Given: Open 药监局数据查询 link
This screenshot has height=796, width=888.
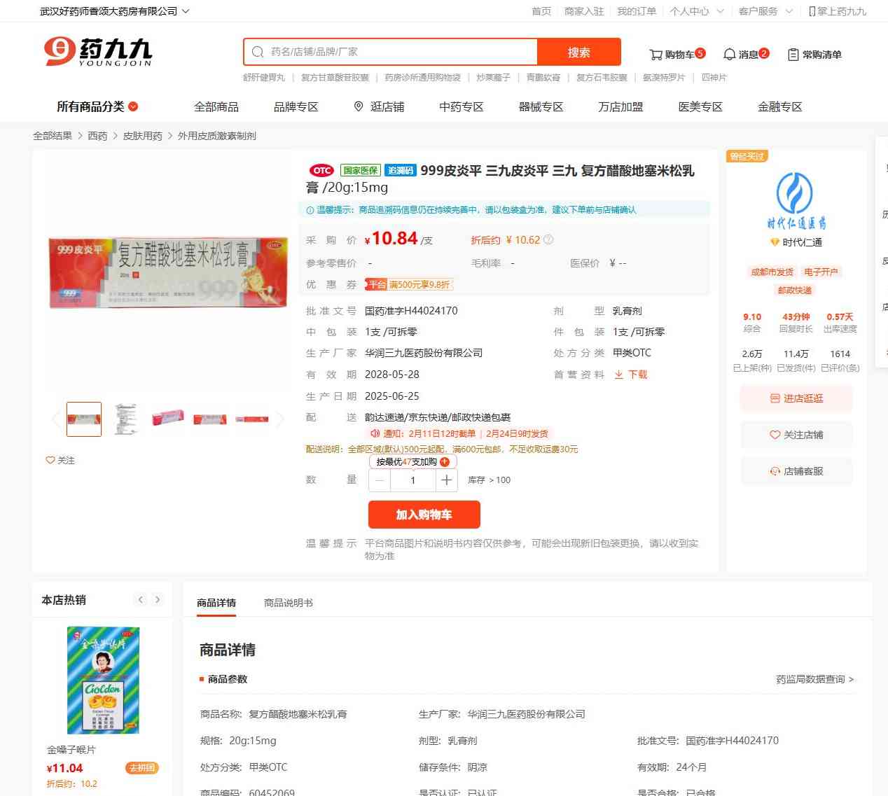Looking at the screenshot, I should pos(814,679).
